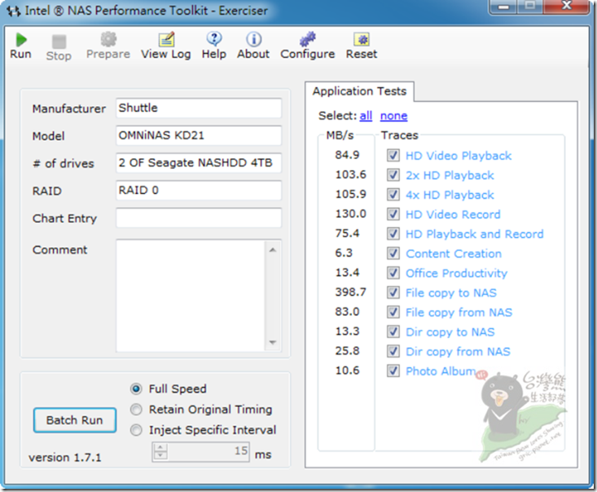Click the Reset toolbar icon
This screenshot has height=492, width=597.
tap(362, 39)
